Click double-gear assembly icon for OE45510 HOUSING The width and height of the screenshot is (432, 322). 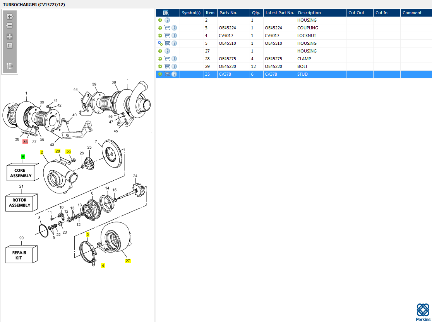160,43
